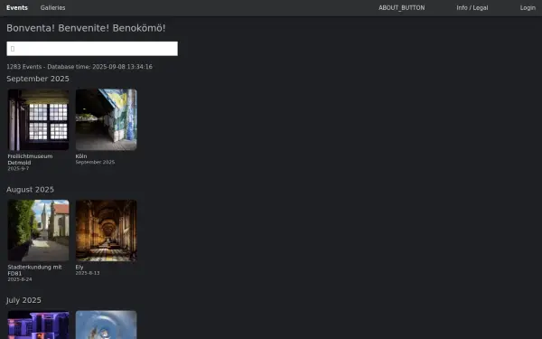Click the Login link
542x339 pixels.
coord(528,7)
